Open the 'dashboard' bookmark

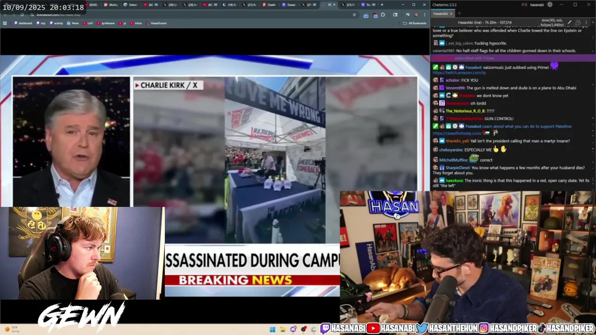pyautogui.click(x=24, y=23)
